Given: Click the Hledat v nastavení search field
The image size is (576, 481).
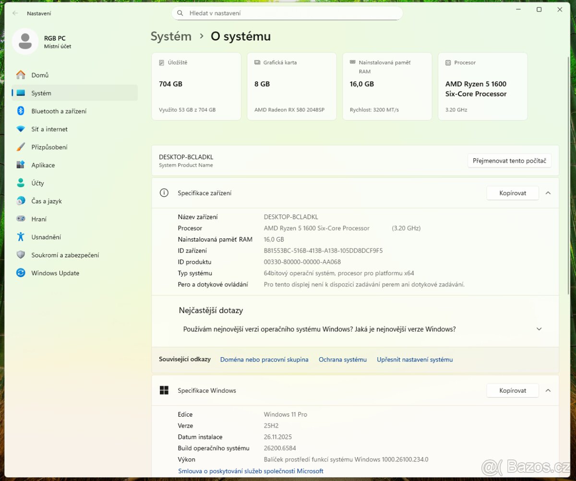Looking at the screenshot, I should point(287,13).
